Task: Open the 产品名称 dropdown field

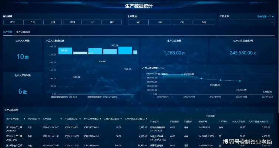Action: (x=246, y=23)
